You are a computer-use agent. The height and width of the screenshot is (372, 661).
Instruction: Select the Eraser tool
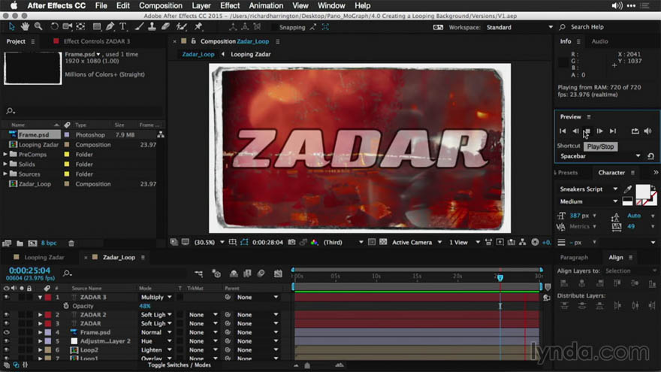(x=166, y=26)
